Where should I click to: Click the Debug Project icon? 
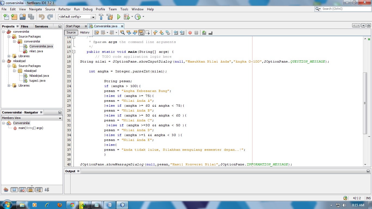tap(127, 17)
